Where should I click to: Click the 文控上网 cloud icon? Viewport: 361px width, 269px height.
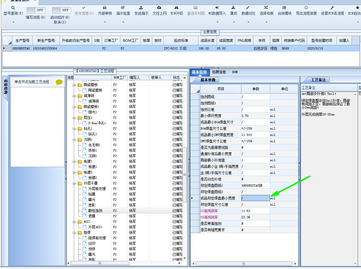pyautogui.click(x=159, y=8)
